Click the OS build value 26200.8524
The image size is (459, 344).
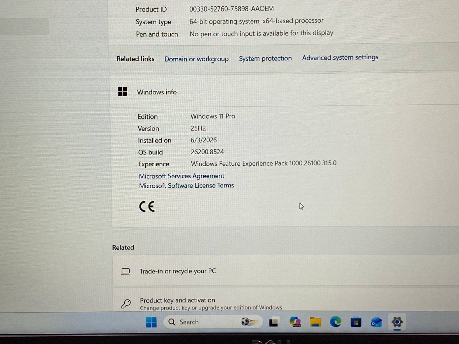tap(207, 152)
